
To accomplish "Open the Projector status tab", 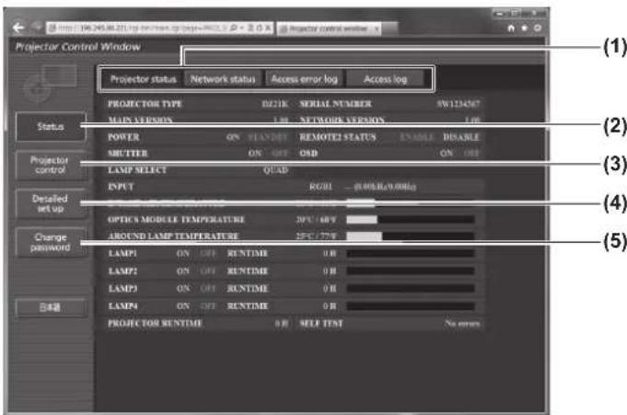I will tap(143, 79).
